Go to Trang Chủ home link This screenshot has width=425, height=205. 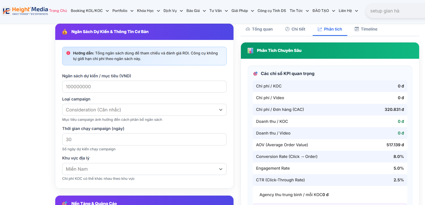pyautogui.click(x=58, y=11)
